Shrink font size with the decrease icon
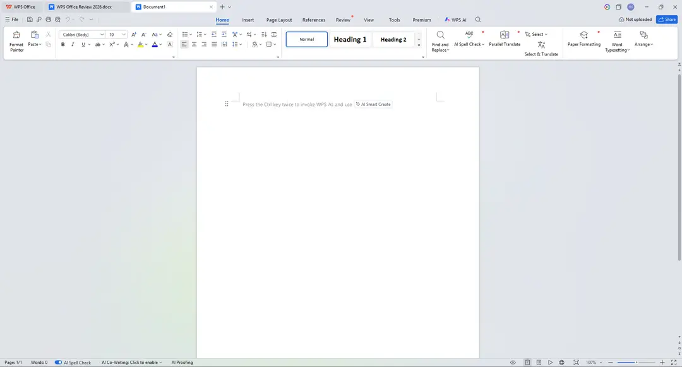This screenshot has height=367, width=682. pos(144,34)
